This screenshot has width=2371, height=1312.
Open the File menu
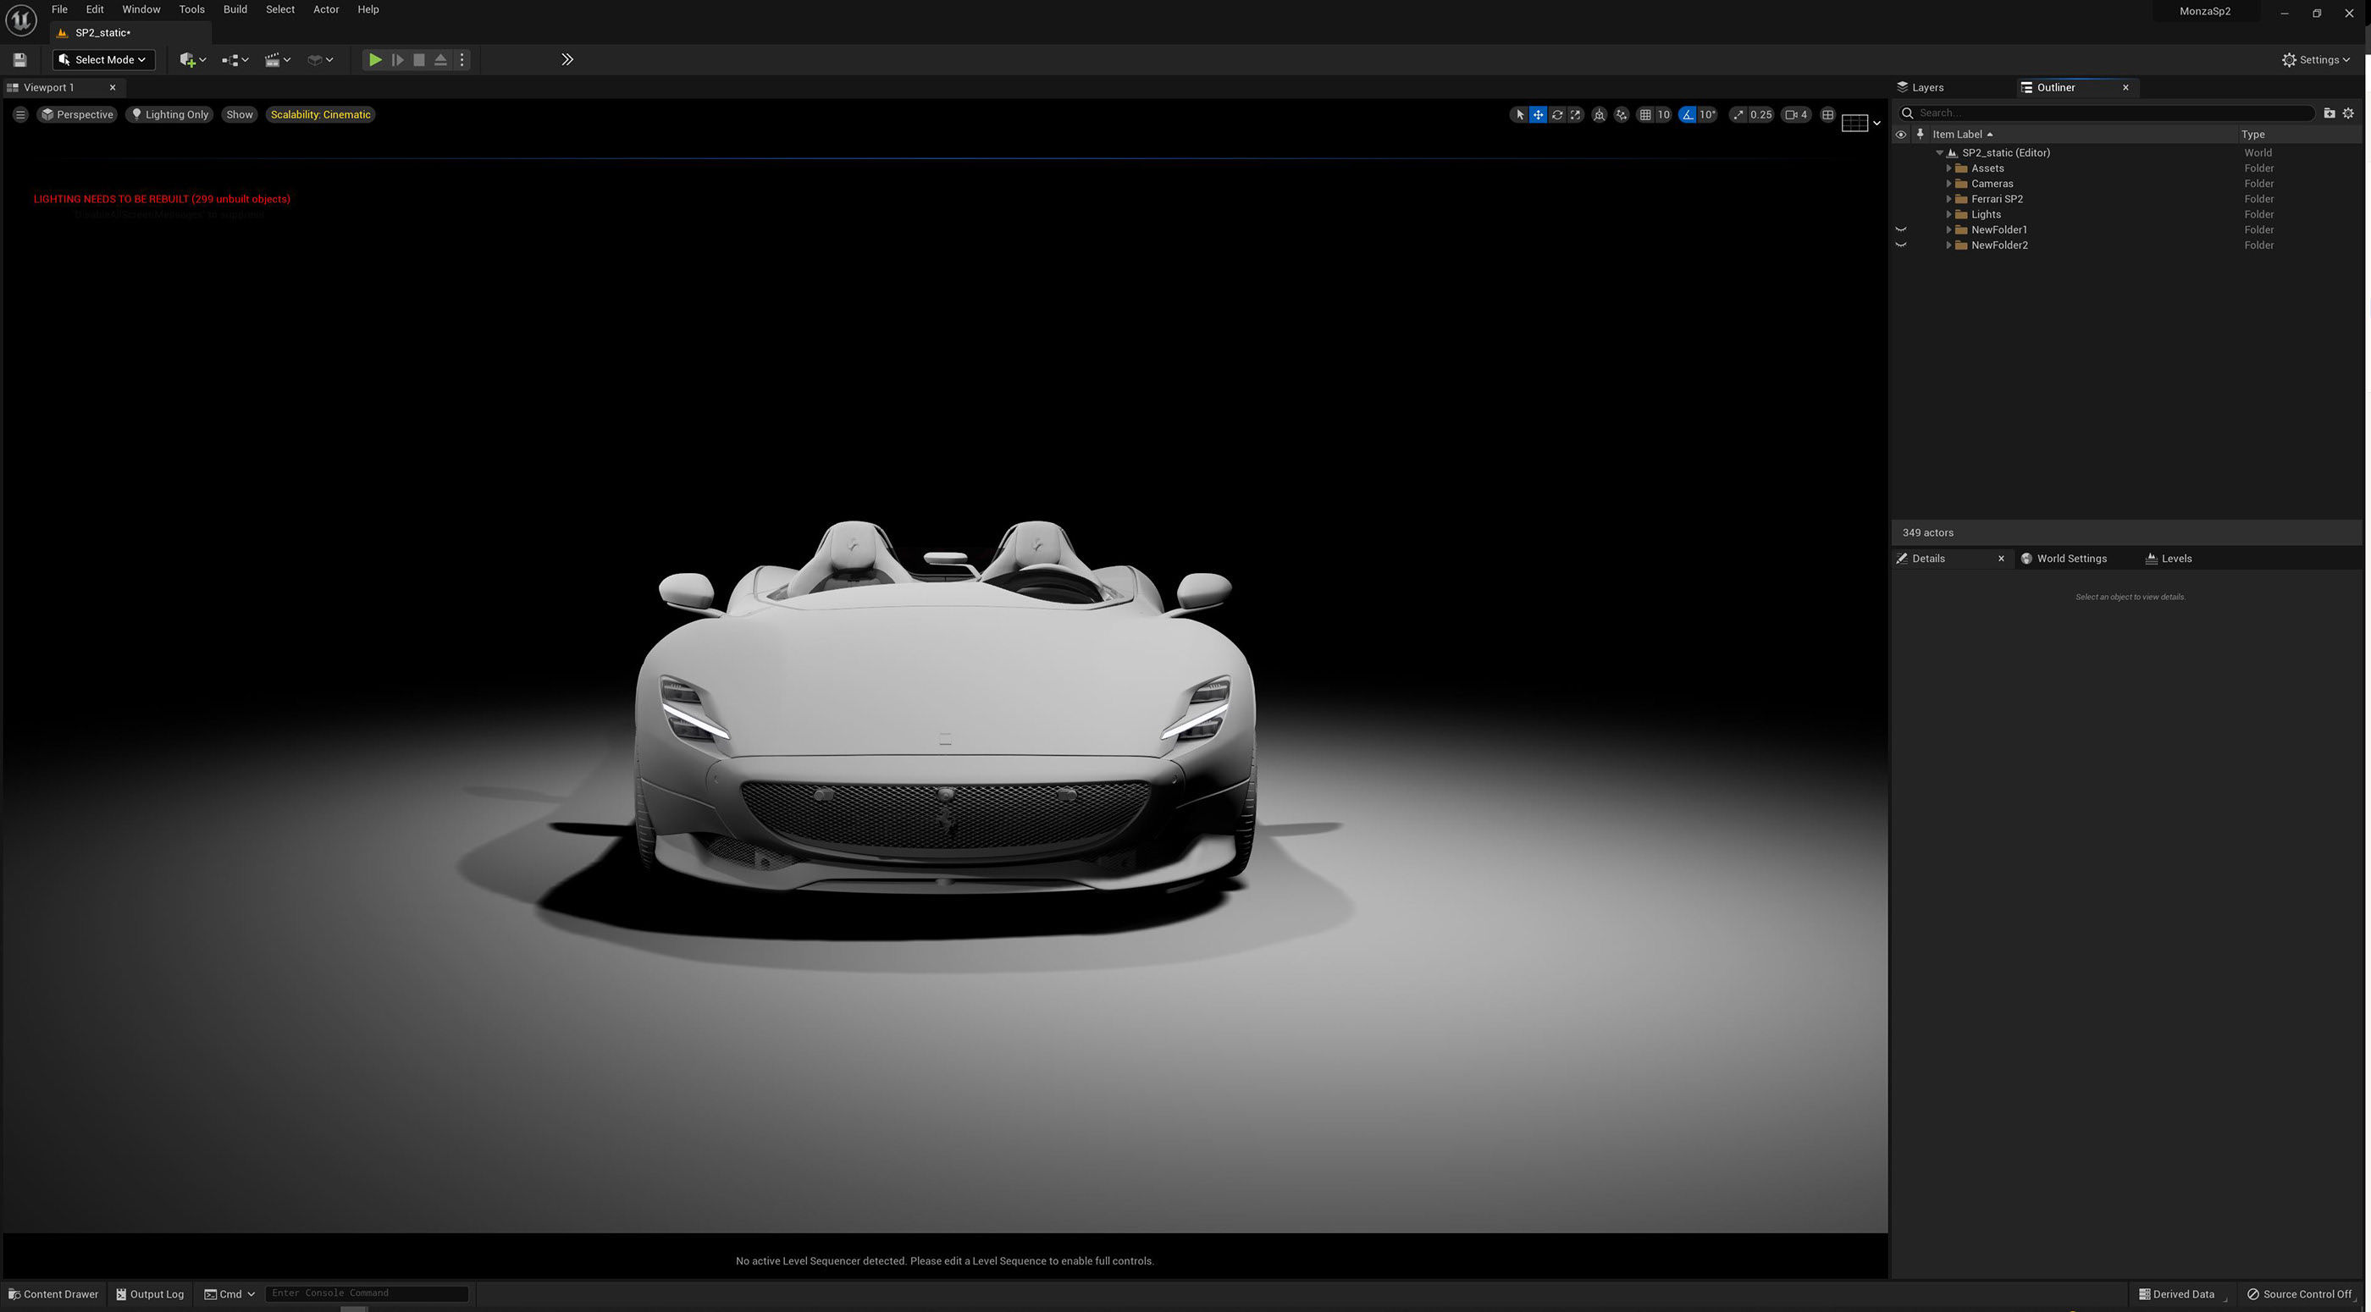59,9
